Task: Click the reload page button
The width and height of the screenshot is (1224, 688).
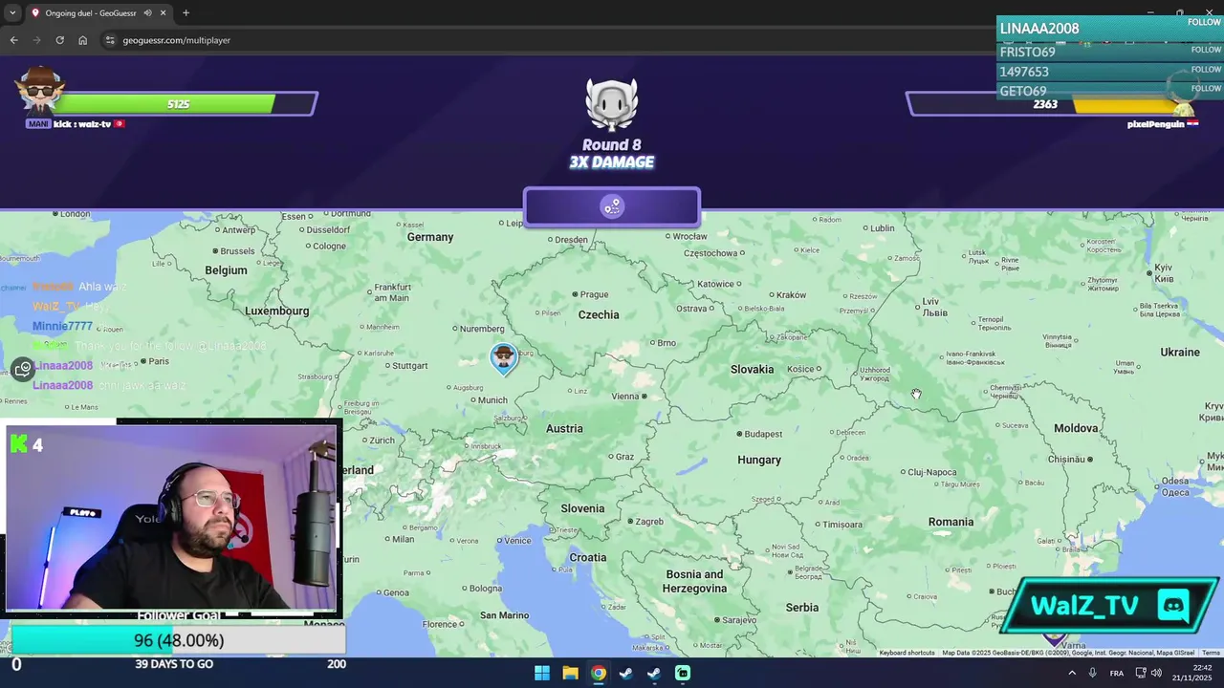Action: pos(59,40)
